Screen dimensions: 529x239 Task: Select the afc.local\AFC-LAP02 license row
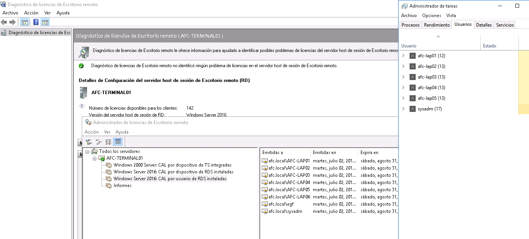point(329,168)
